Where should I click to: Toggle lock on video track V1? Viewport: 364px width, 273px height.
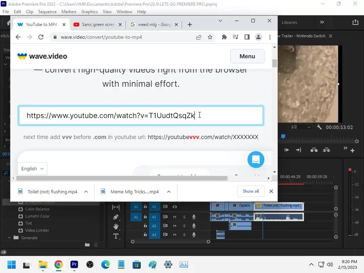coord(145,207)
